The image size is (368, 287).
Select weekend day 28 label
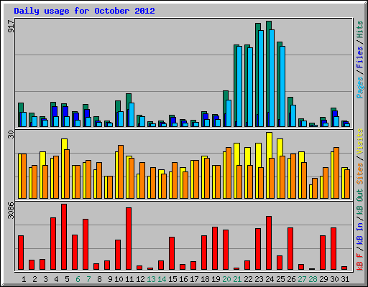[x=313, y=279]
